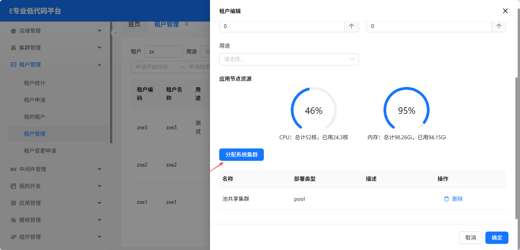Delete the 池共享集群 row

pos(453,199)
